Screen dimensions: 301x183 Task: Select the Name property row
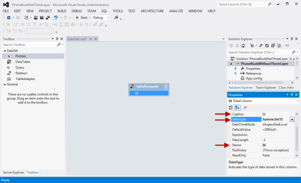tap(263, 145)
